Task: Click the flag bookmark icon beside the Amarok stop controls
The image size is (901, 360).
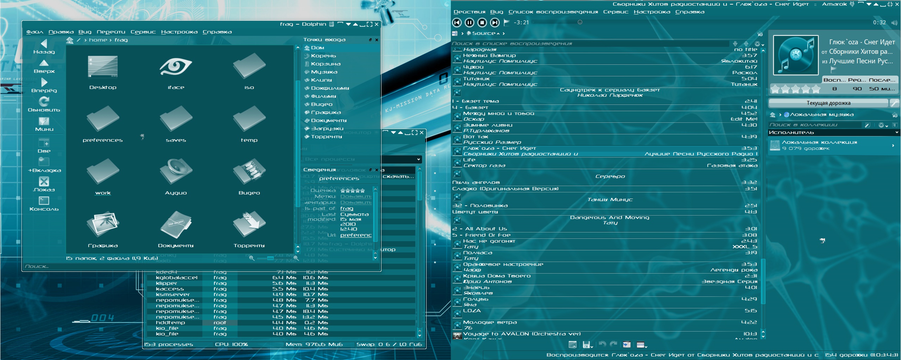Action: pos(506,22)
